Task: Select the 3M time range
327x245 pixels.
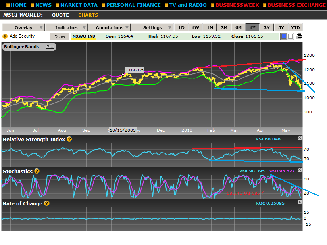Action: [224, 27]
